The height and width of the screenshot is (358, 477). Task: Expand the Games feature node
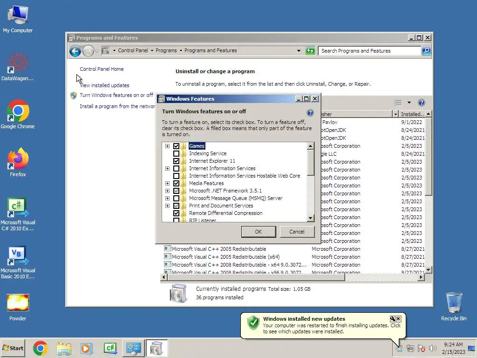pyautogui.click(x=167, y=146)
